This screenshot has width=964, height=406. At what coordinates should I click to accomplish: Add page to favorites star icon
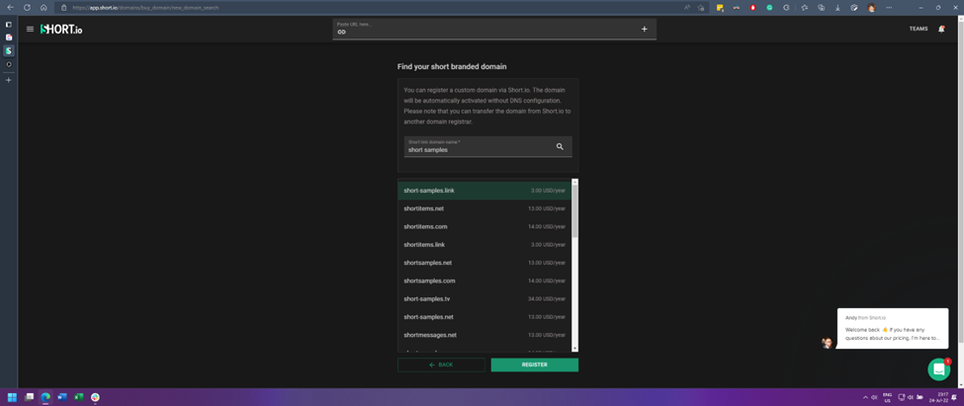click(x=701, y=8)
